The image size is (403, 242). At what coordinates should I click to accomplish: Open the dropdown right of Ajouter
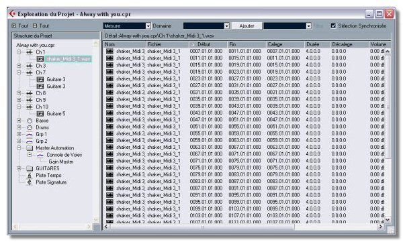(x=308, y=26)
